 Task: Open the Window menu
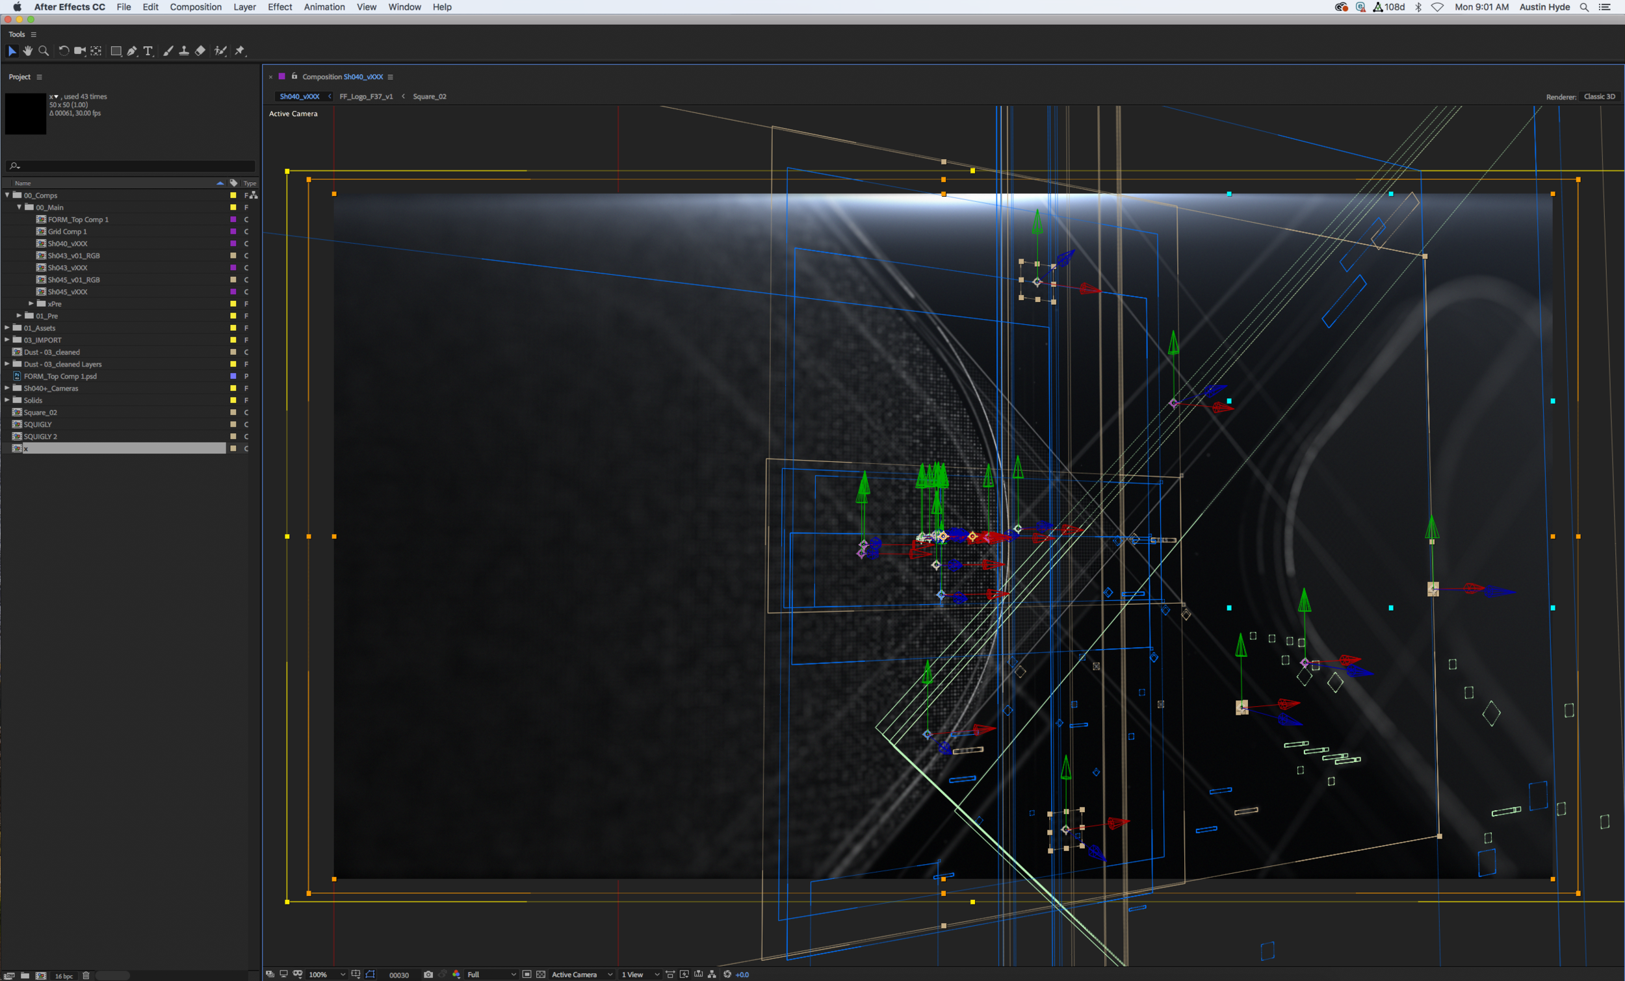click(404, 7)
